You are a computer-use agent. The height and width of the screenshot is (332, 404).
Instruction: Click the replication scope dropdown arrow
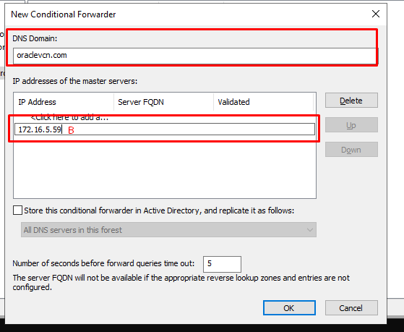(x=309, y=230)
